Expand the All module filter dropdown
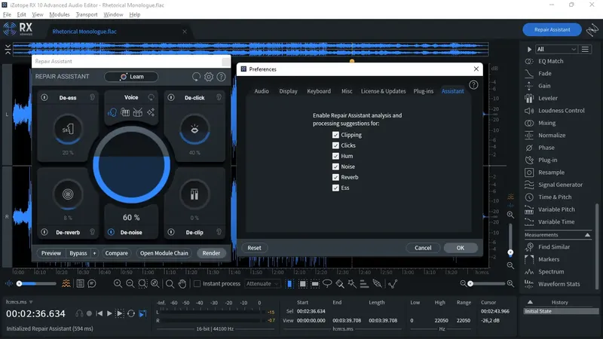 click(556, 49)
